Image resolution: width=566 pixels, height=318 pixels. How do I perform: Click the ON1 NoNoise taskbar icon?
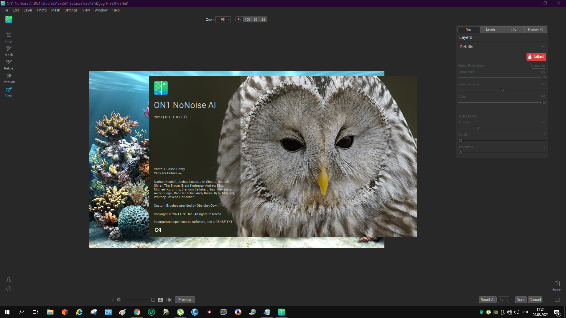(282, 312)
